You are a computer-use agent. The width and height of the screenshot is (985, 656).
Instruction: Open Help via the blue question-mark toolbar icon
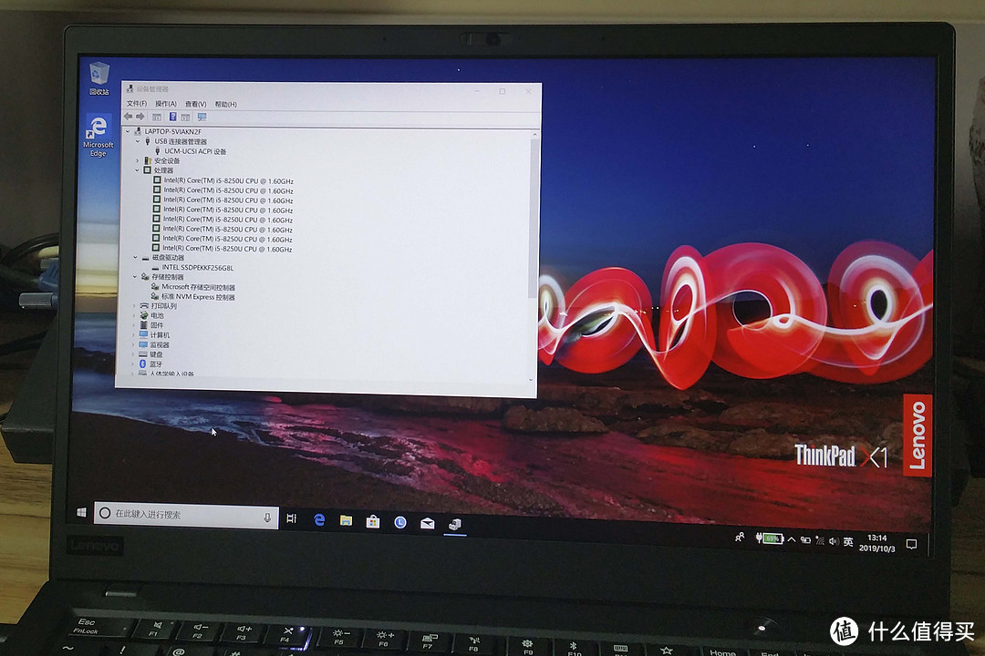click(172, 117)
